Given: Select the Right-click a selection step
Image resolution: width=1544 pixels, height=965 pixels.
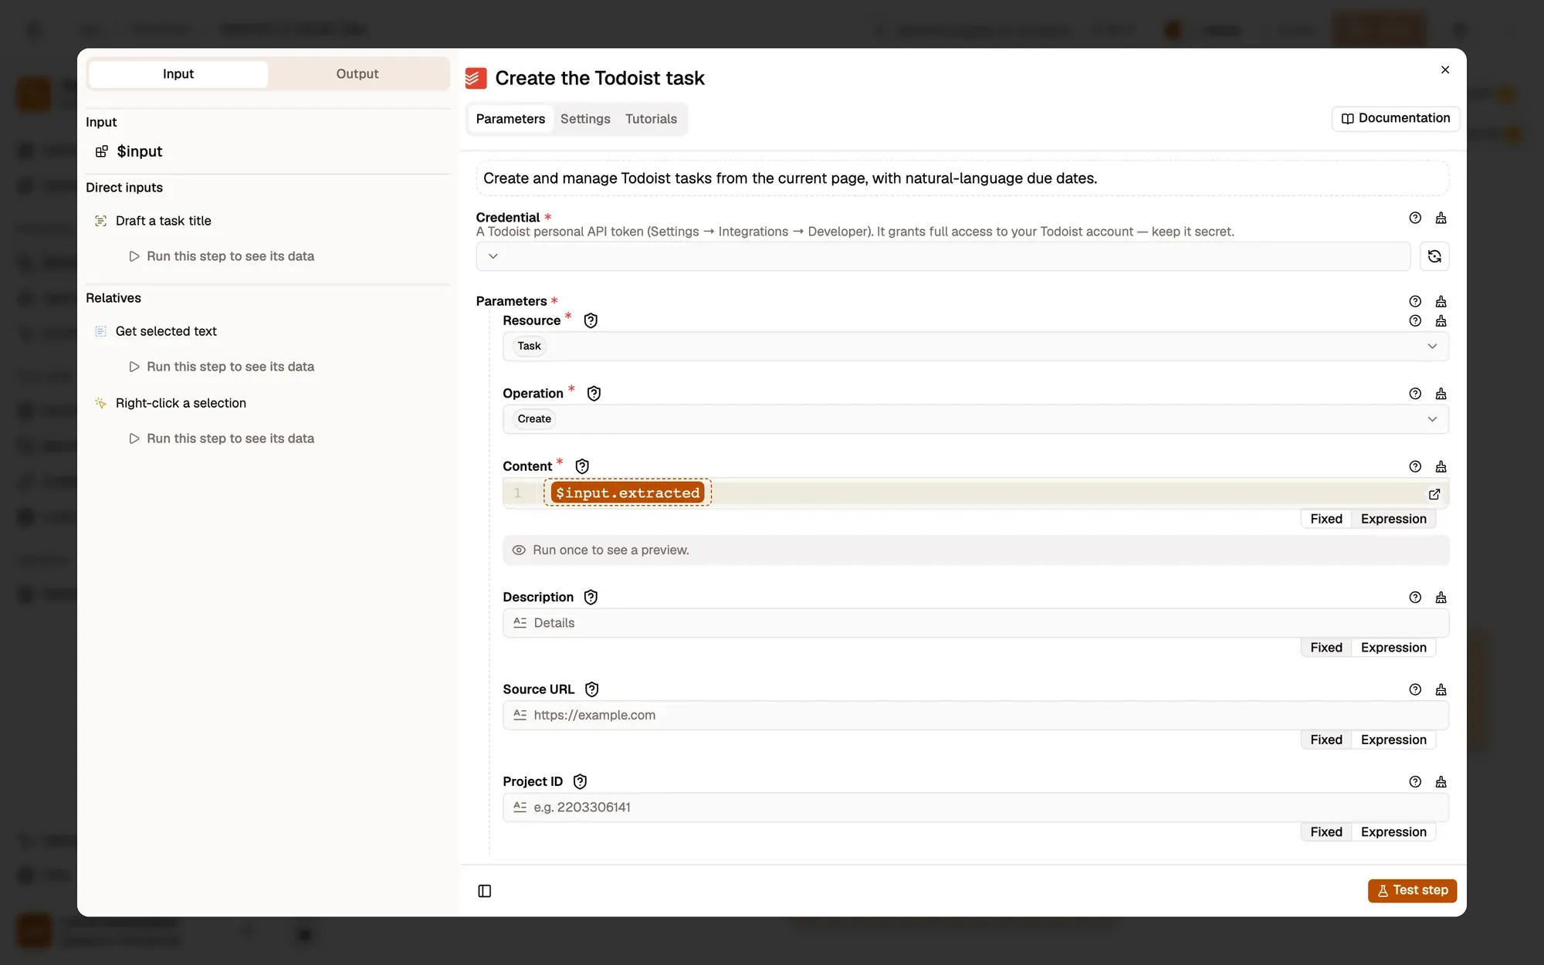Looking at the screenshot, I should click(x=181, y=403).
